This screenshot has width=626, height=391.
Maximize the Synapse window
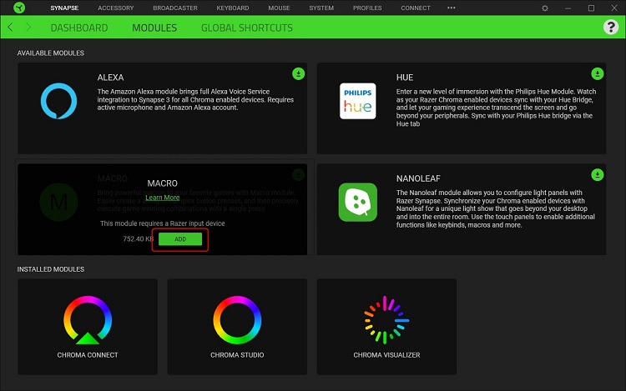point(591,8)
